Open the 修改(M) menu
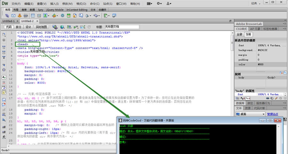The height and width of the screenshot is (154, 288). click(x=67, y=4)
